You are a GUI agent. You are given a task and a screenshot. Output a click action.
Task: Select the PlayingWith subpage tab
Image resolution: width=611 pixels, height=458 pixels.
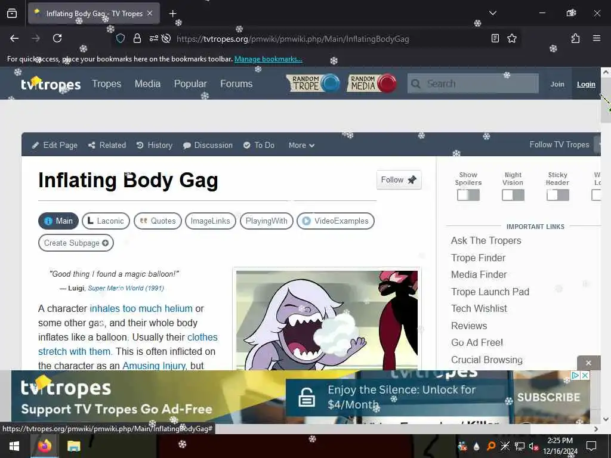click(267, 221)
